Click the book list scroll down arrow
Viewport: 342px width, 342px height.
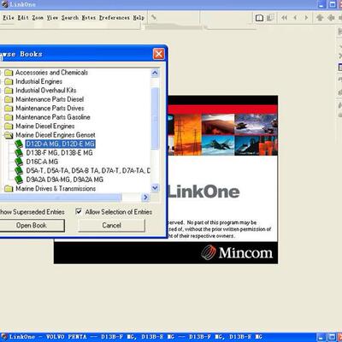(155, 187)
